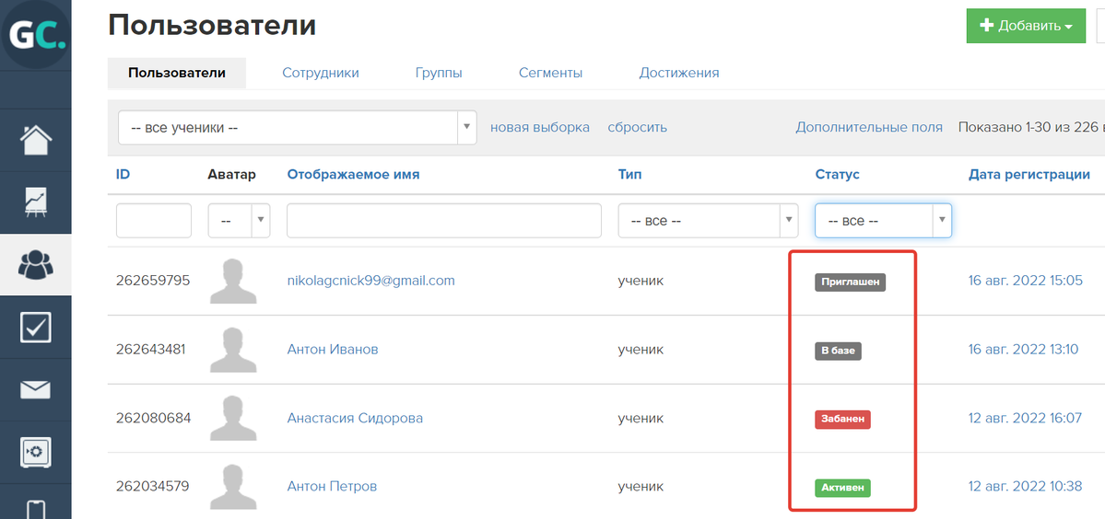Open the Статус filter dropdown
The width and height of the screenshot is (1105, 519).
(883, 221)
